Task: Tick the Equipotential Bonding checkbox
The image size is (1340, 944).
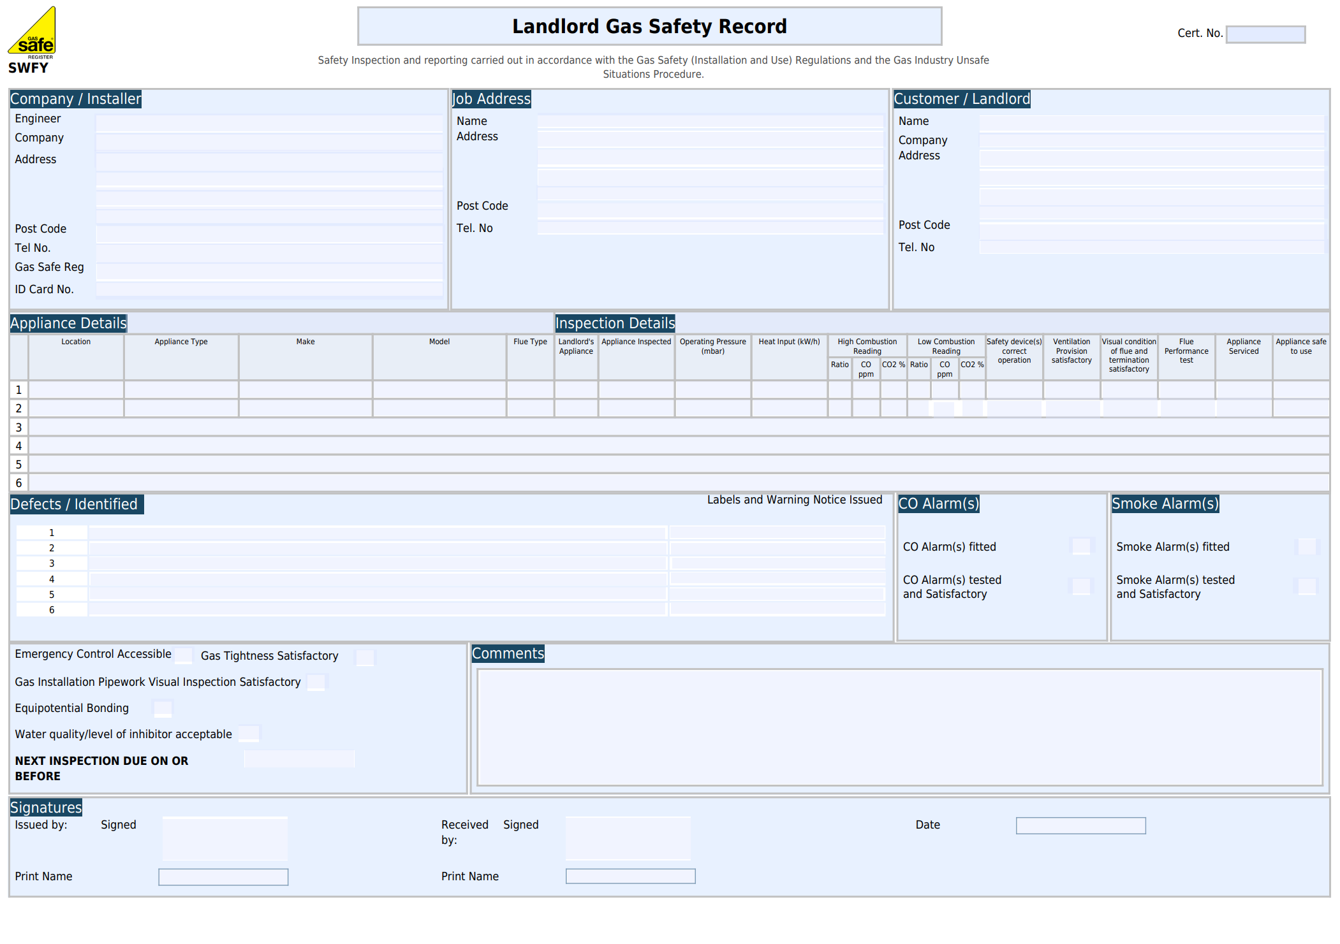Action: pos(163,708)
